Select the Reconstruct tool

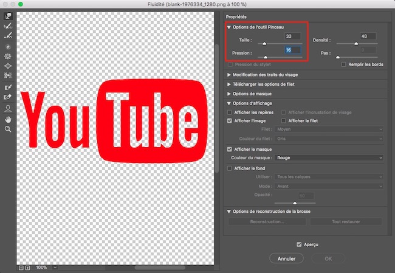[8, 26]
